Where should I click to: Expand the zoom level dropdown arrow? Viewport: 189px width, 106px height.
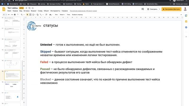point(24,15)
